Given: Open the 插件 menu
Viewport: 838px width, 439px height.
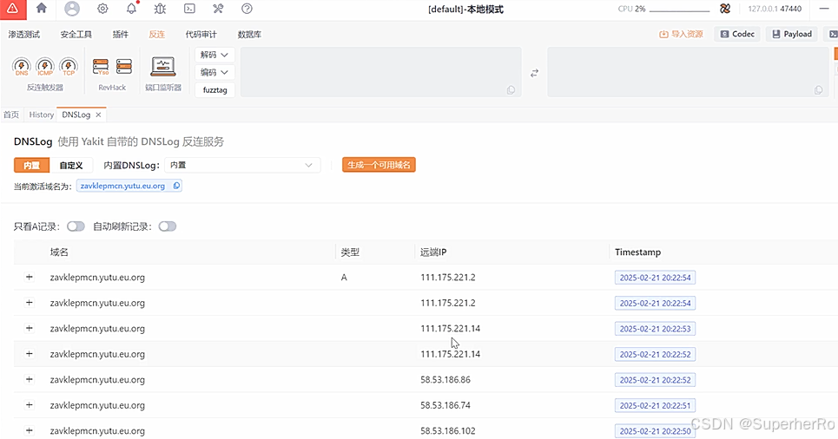Looking at the screenshot, I should coord(120,34).
